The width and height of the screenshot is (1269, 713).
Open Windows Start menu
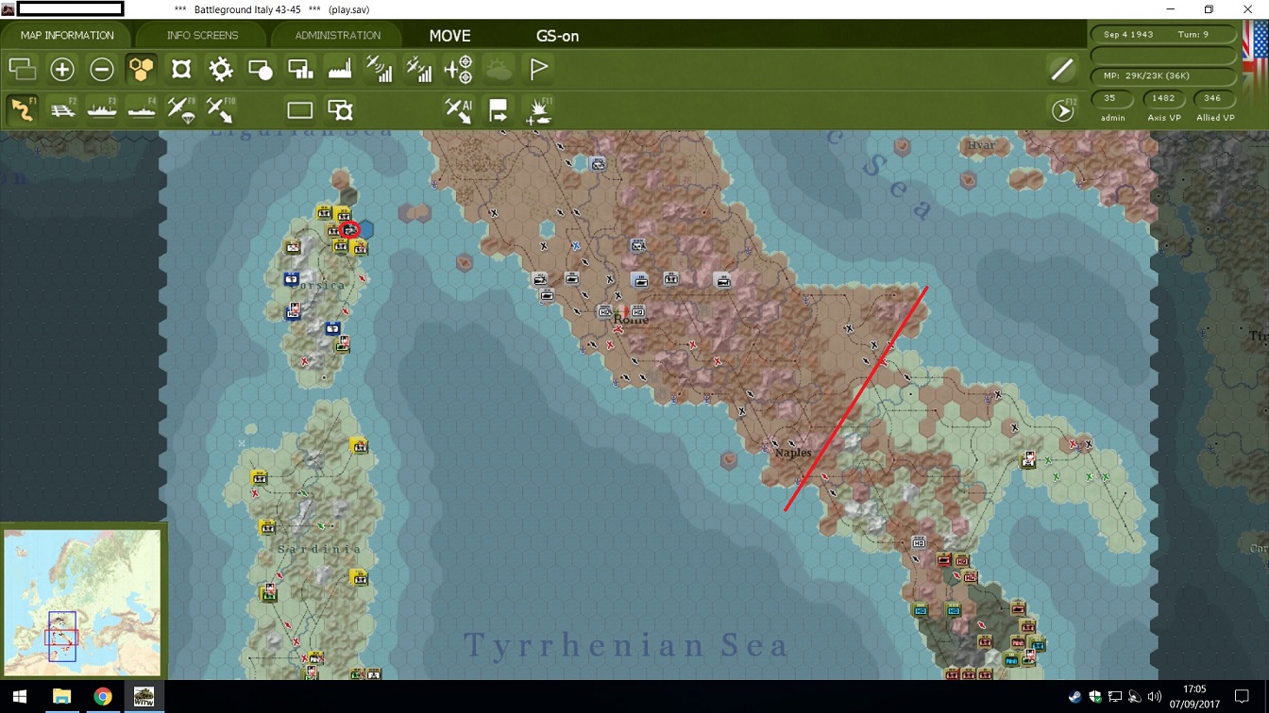click(19, 697)
